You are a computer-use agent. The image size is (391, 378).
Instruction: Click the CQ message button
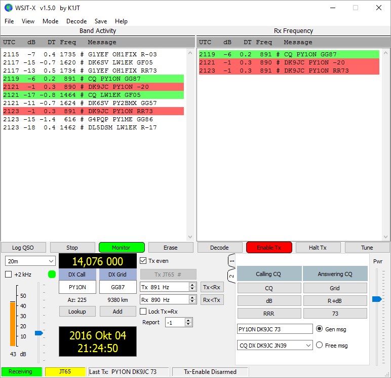pos(269,288)
